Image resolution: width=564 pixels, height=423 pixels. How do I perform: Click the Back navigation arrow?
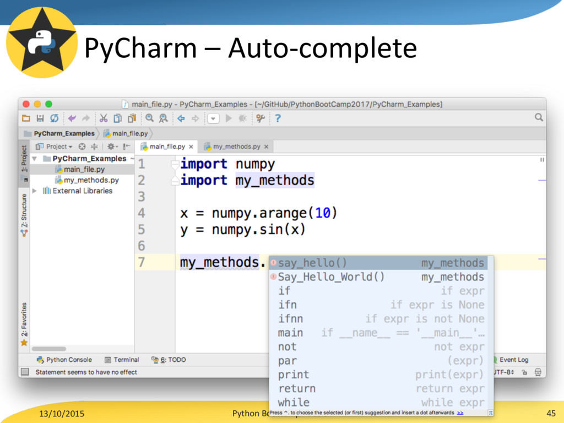click(x=181, y=118)
